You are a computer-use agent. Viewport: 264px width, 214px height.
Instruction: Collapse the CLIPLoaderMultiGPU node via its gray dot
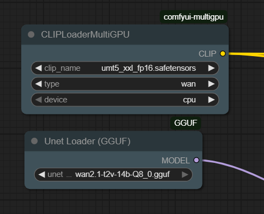[31, 34]
